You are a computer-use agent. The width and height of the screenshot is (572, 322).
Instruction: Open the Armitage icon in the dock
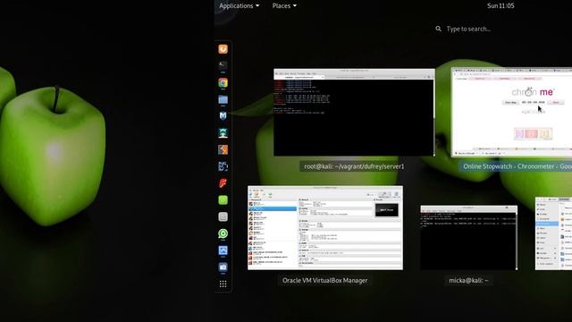coord(223,133)
